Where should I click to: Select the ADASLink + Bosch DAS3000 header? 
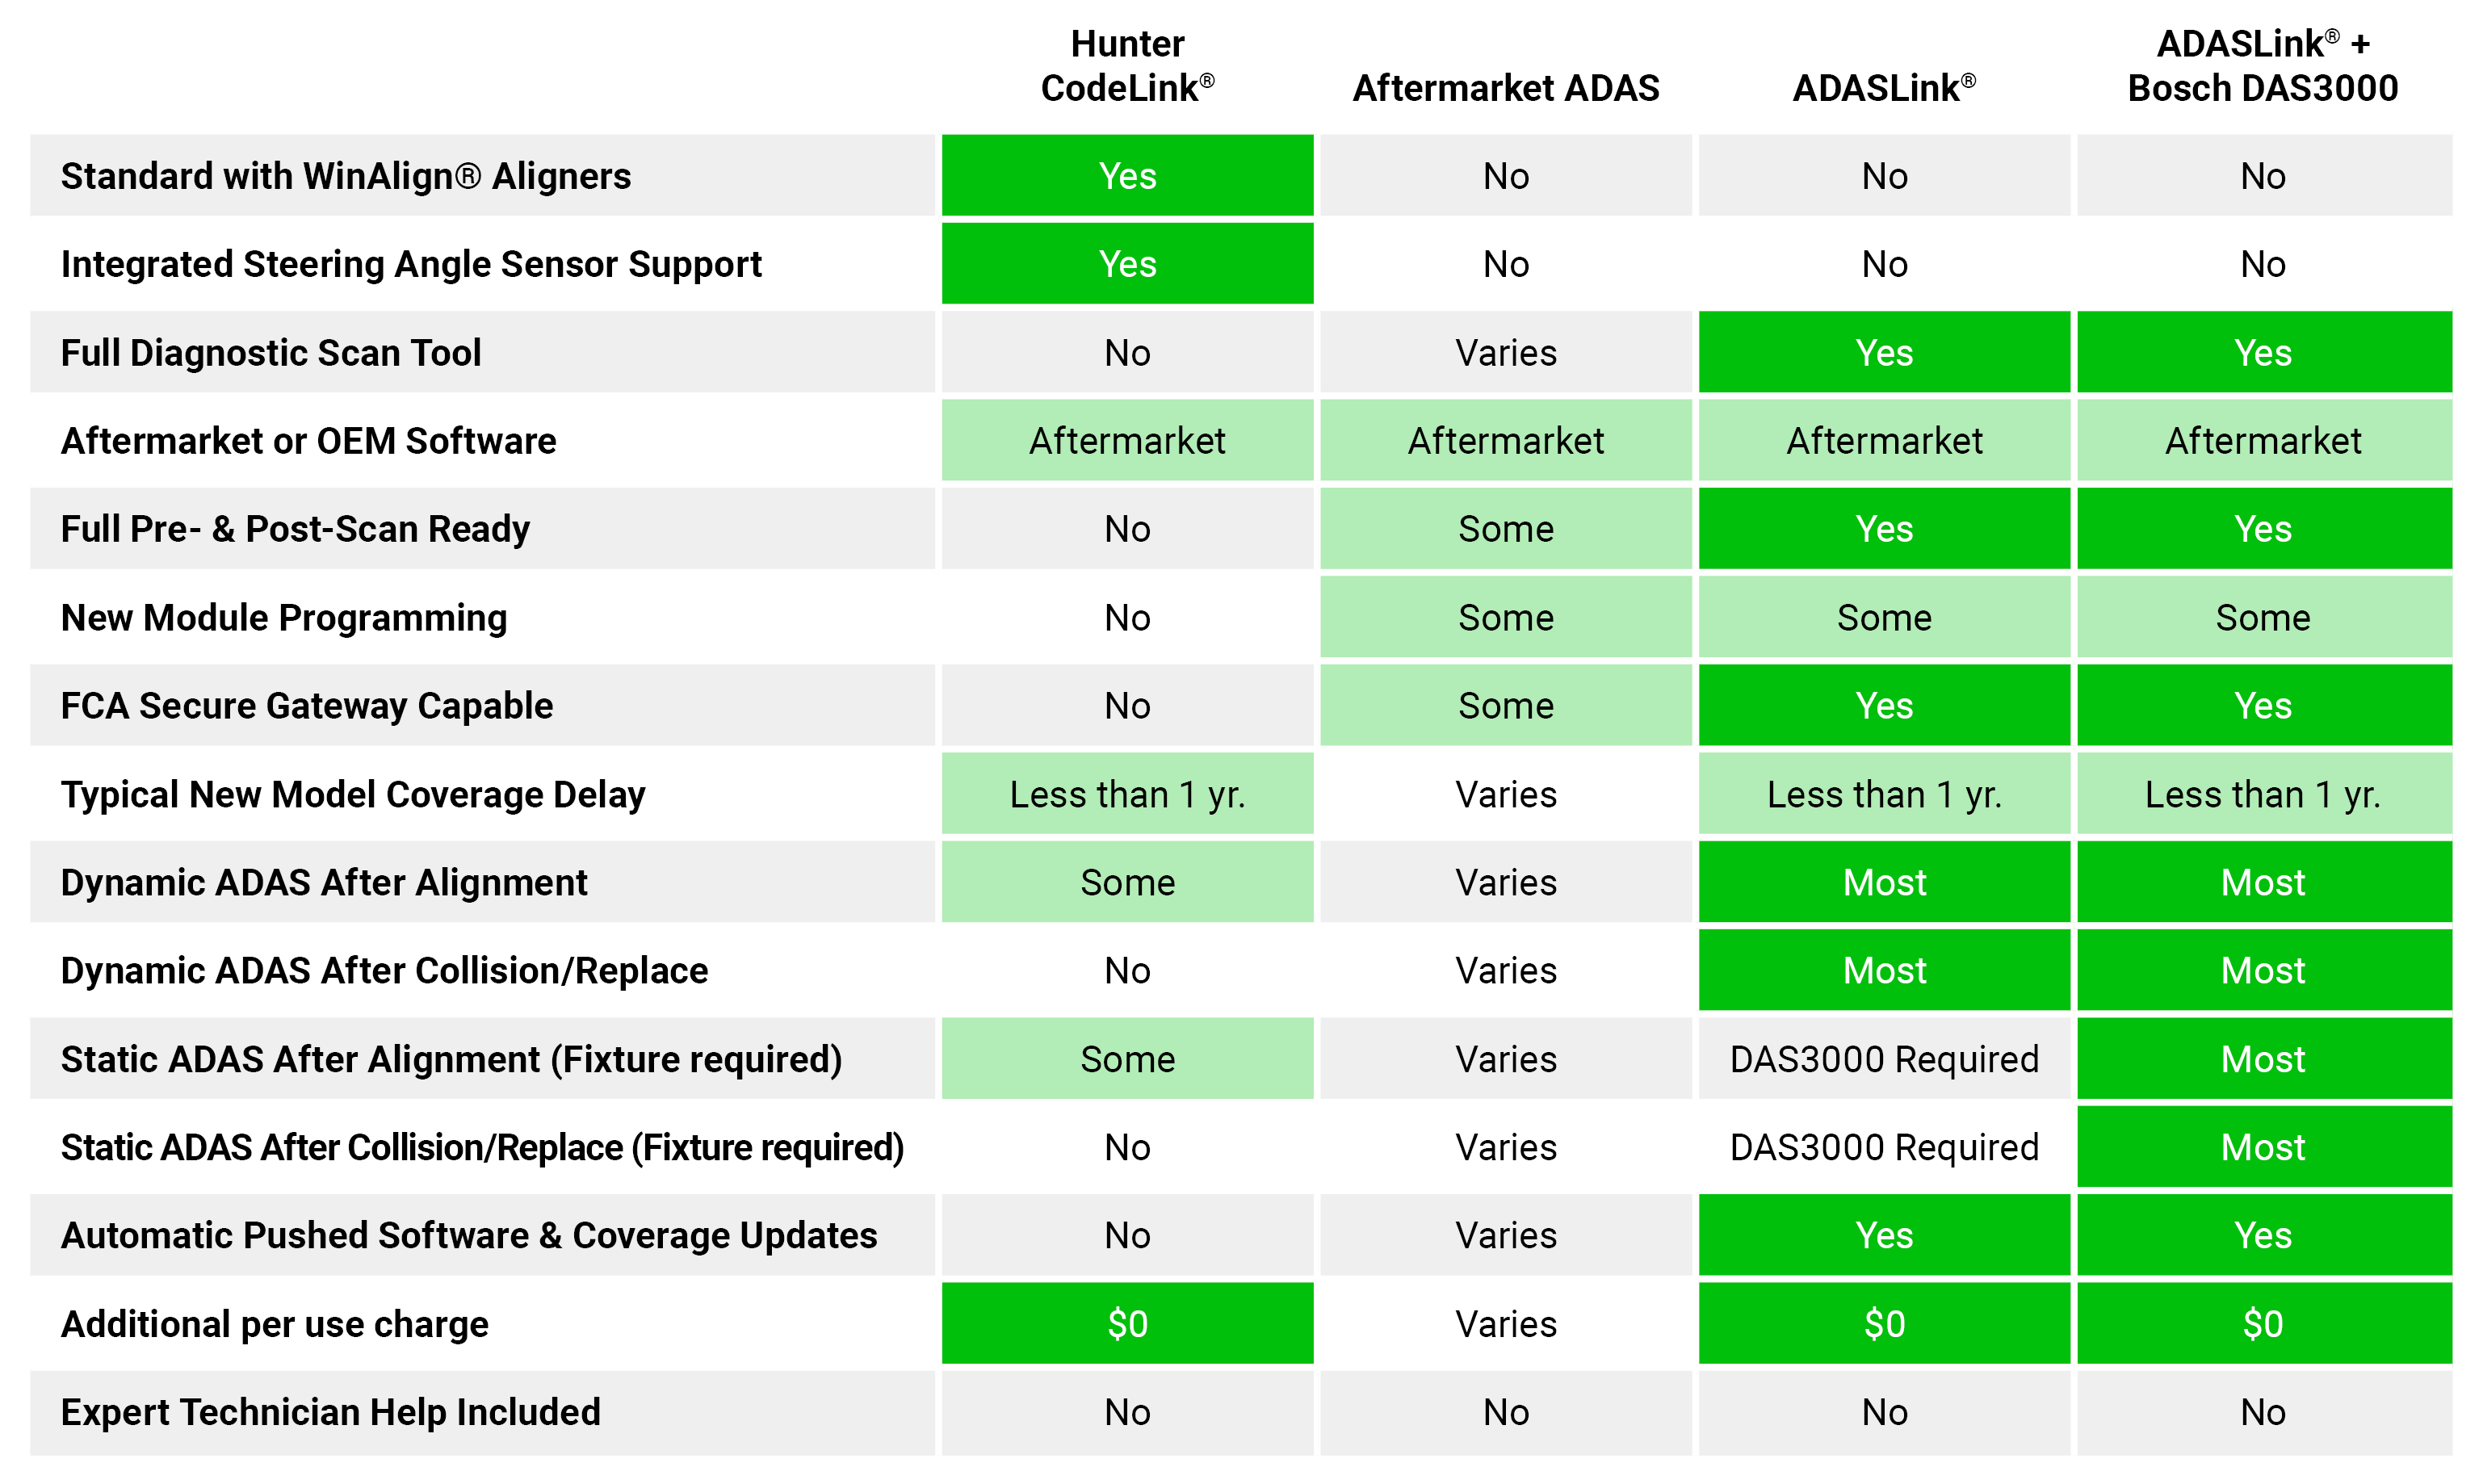(x=2262, y=66)
